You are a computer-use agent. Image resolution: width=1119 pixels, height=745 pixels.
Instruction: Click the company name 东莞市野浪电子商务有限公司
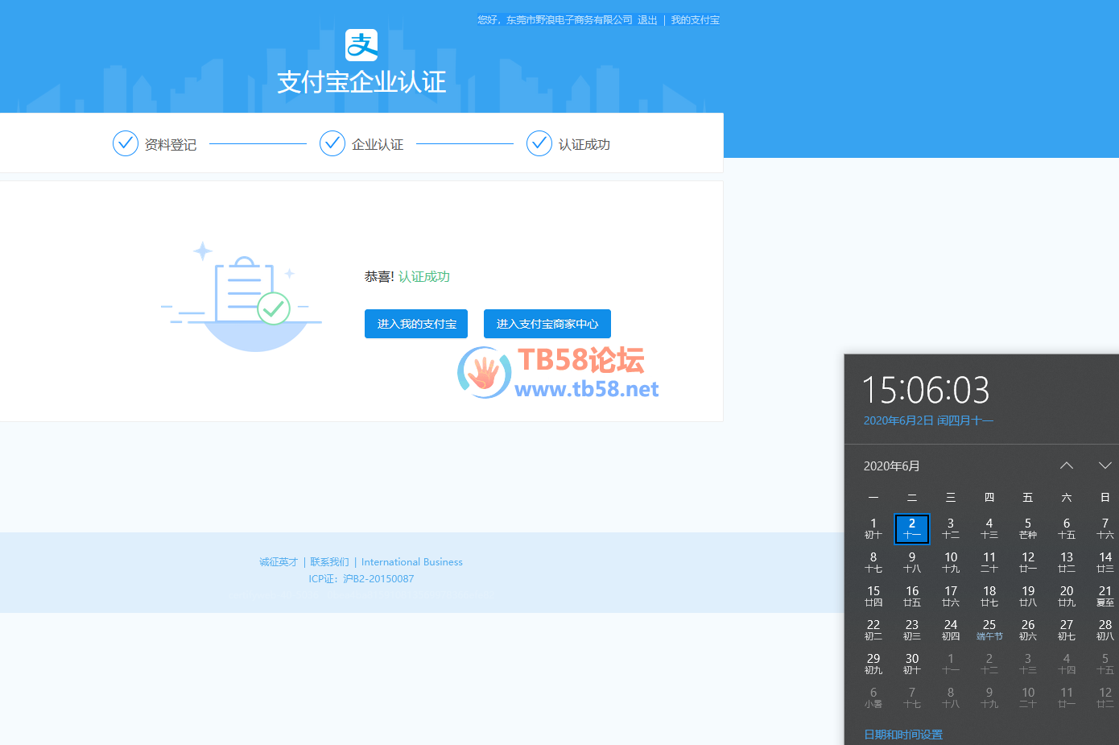tap(570, 20)
